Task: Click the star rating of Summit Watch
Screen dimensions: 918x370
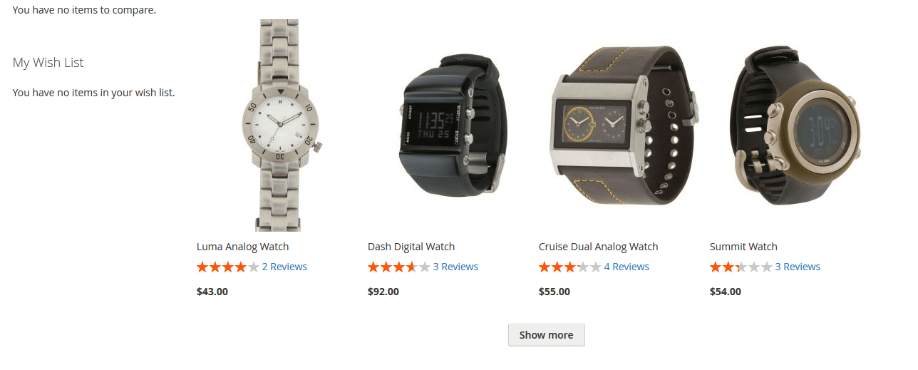Action: [x=741, y=267]
